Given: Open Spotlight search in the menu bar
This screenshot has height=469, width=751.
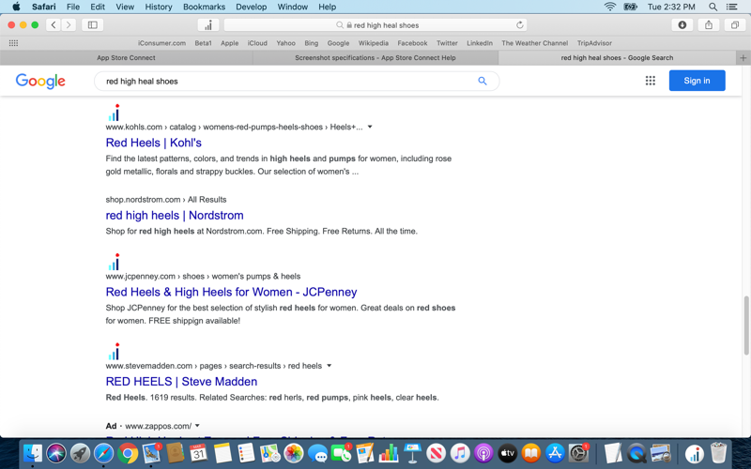Looking at the screenshot, I should coord(713,7).
